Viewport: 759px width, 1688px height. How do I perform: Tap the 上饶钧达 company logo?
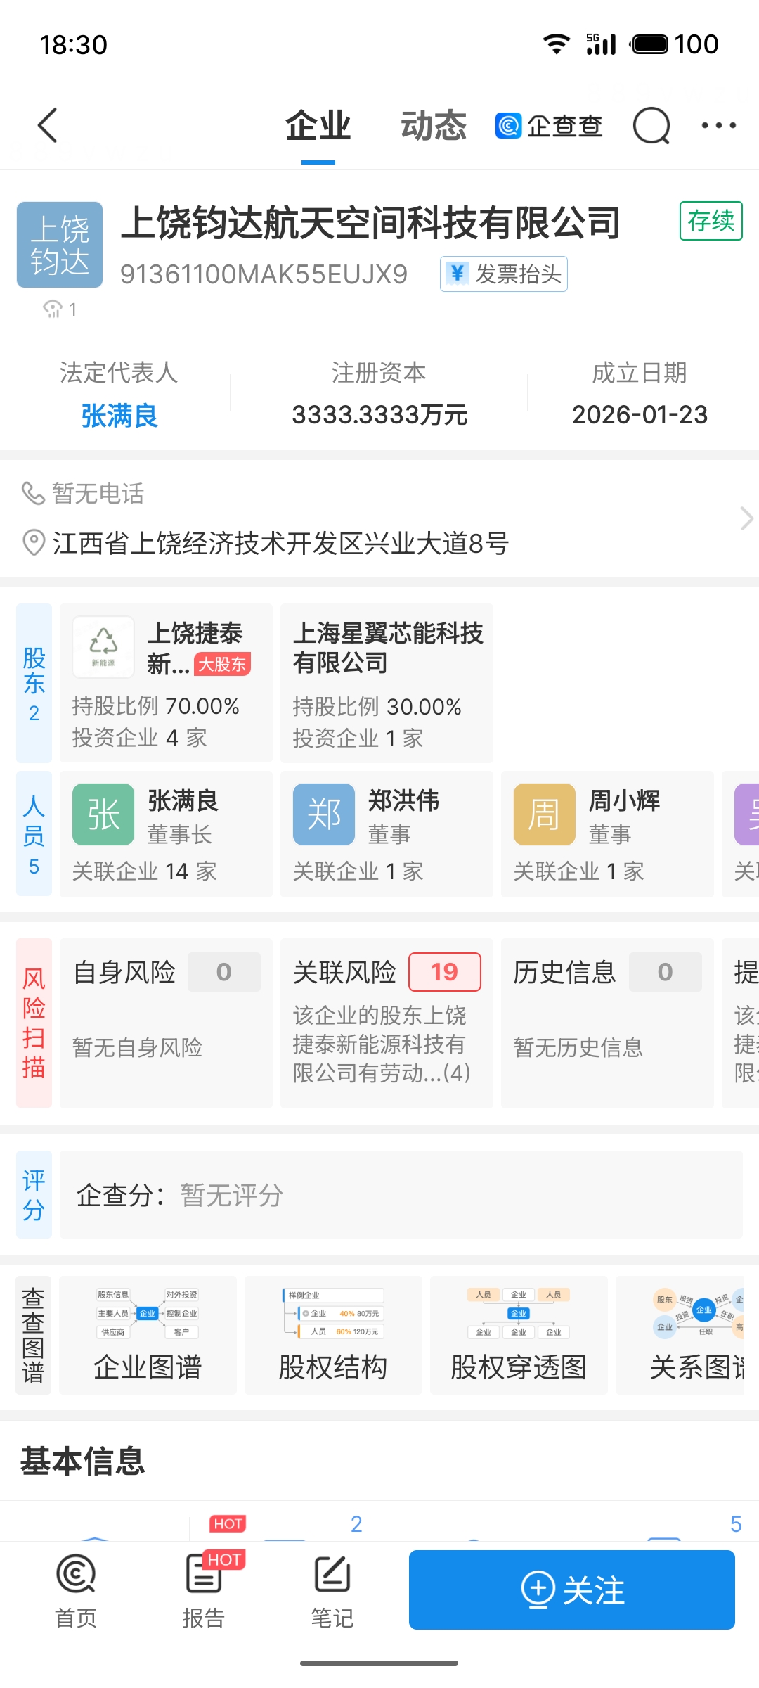[60, 245]
